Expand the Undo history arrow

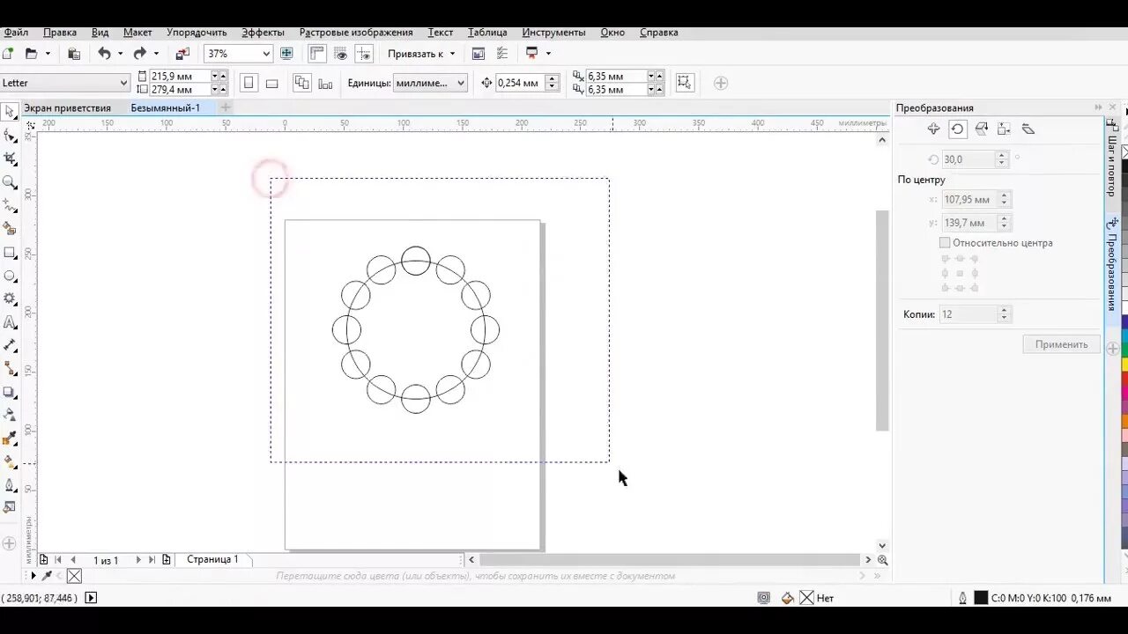point(120,54)
